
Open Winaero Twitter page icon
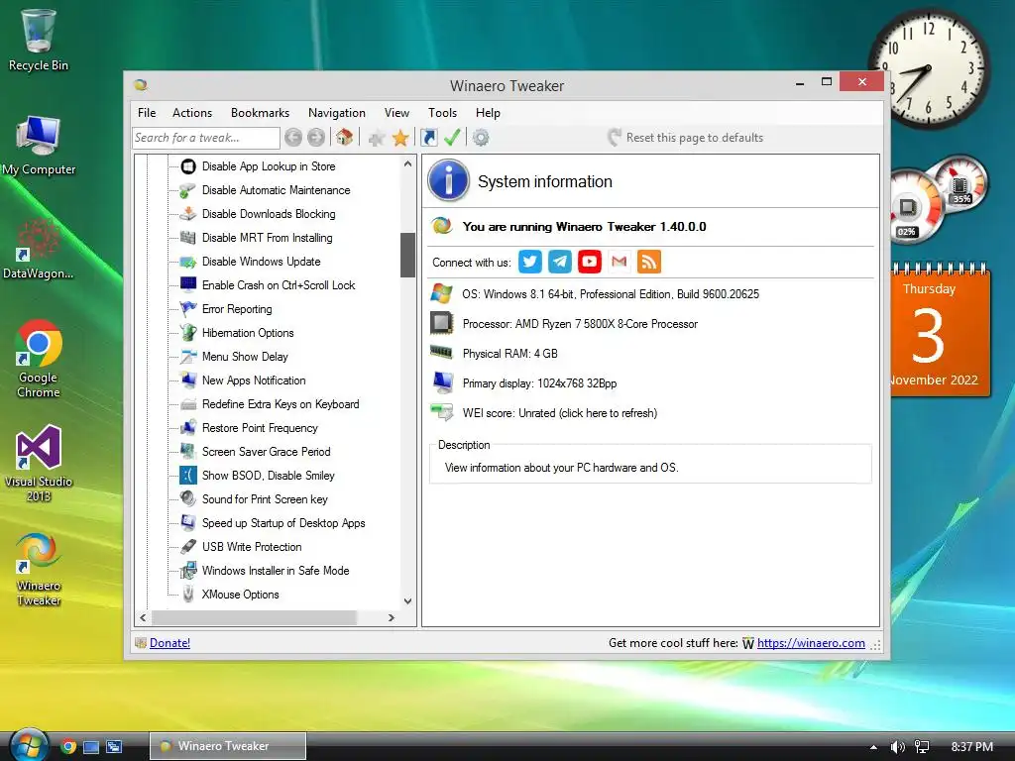tap(530, 262)
